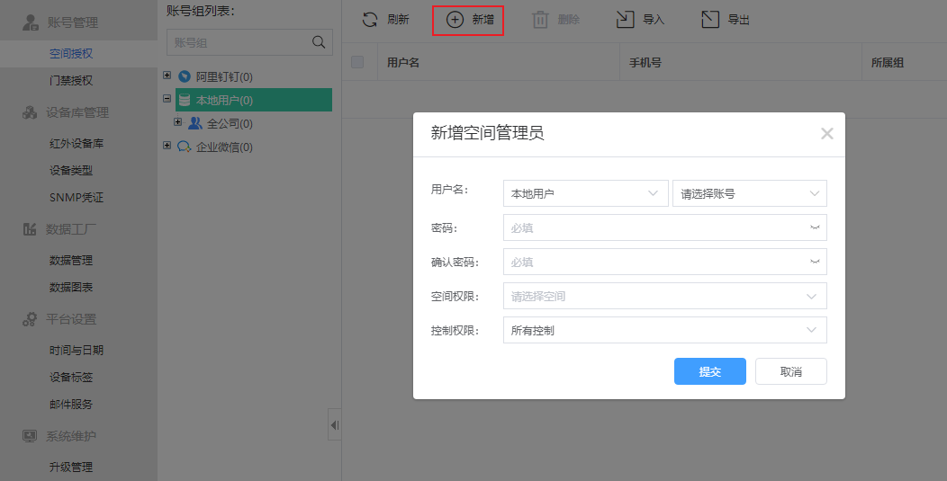Viewport: 947px width, 481px height.
Task: Click the search magnifier in 账号组 box
Action: 319,42
